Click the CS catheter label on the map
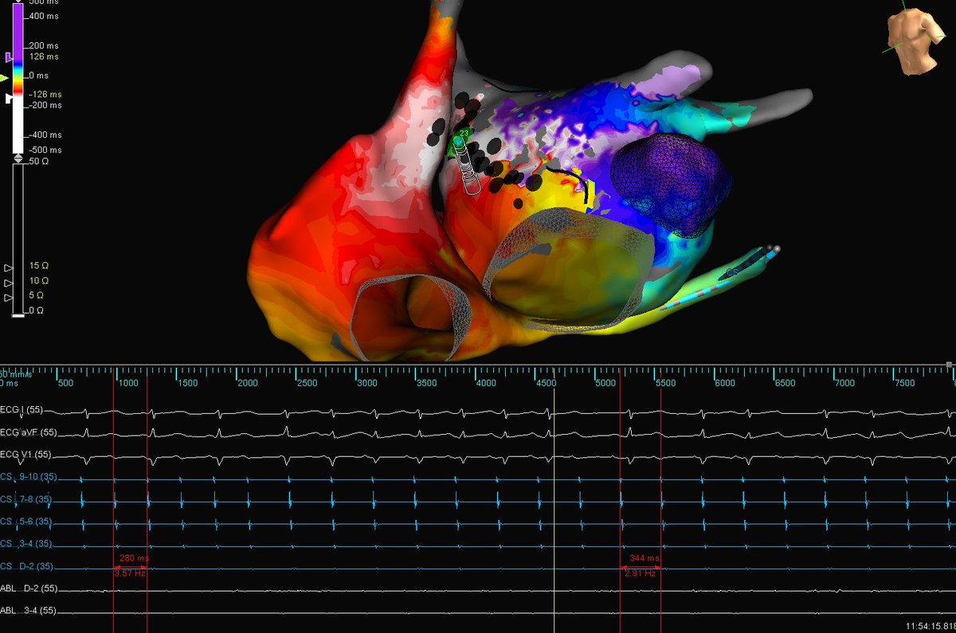This screenshot has width=956, height=633. [731, 273]
